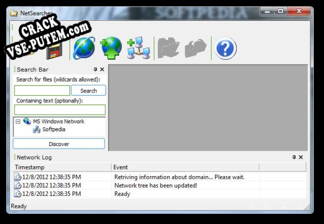This screenshot has width=324, height=224.
Task: Click the second greyed-out folder icon
Action: coord(195,48)
